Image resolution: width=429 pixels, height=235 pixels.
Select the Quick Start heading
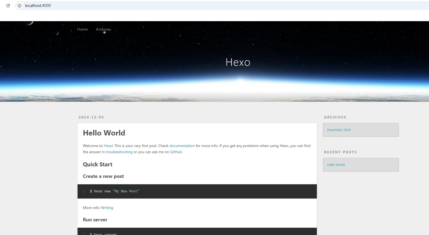98,164
